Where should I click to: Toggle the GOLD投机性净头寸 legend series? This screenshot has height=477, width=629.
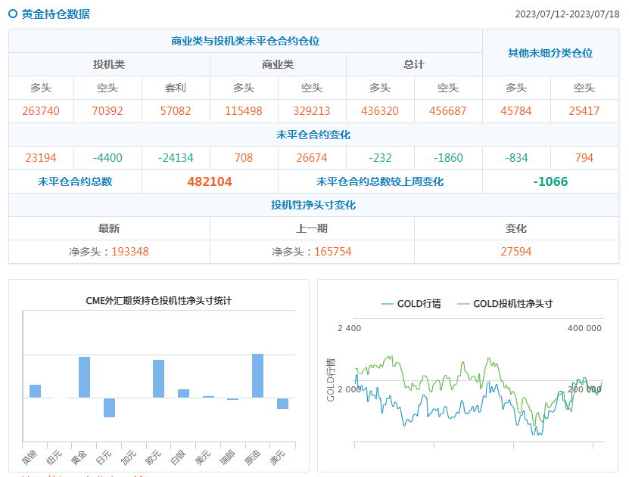pos(505,304)
